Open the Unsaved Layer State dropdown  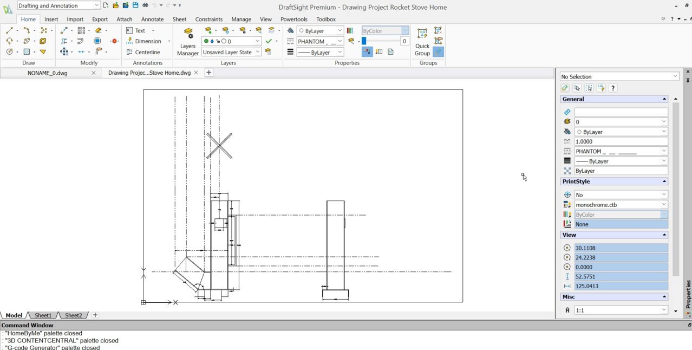point(232,52)
